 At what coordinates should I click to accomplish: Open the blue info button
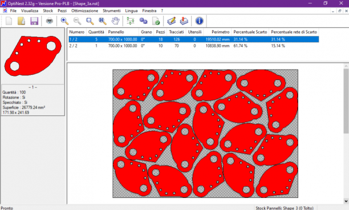click(x=199, y=21)
